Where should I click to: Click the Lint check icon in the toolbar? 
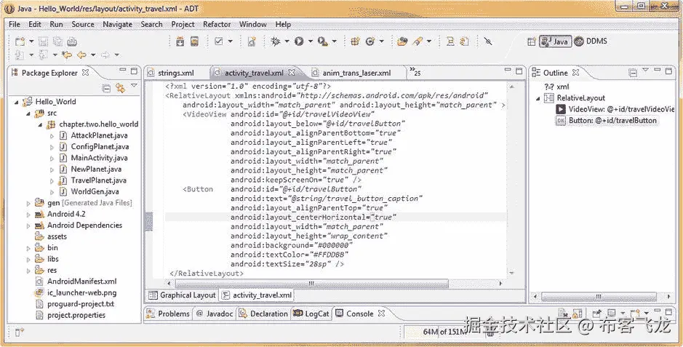click(x=219, y=41)
